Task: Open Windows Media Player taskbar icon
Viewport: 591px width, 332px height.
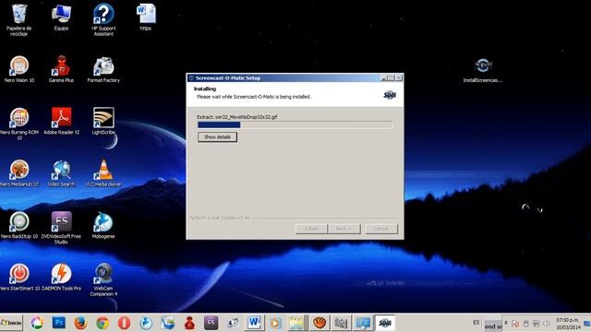Action: [275, 323]
